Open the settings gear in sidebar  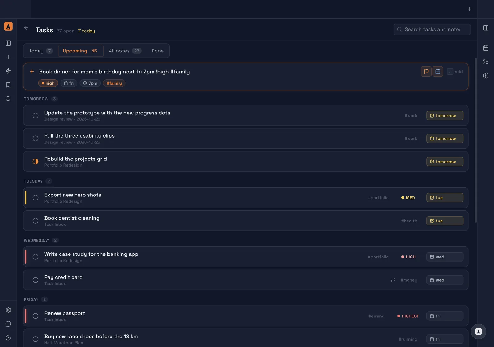(x=8, y=310)
